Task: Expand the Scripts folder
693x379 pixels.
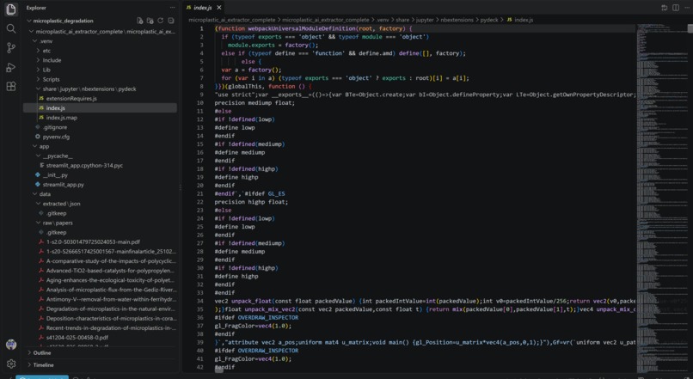Action: (38, 80)
